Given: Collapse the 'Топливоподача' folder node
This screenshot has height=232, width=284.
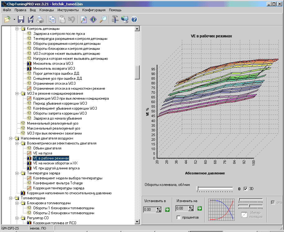Looking at the screenshot, I should tap(10, 198).
